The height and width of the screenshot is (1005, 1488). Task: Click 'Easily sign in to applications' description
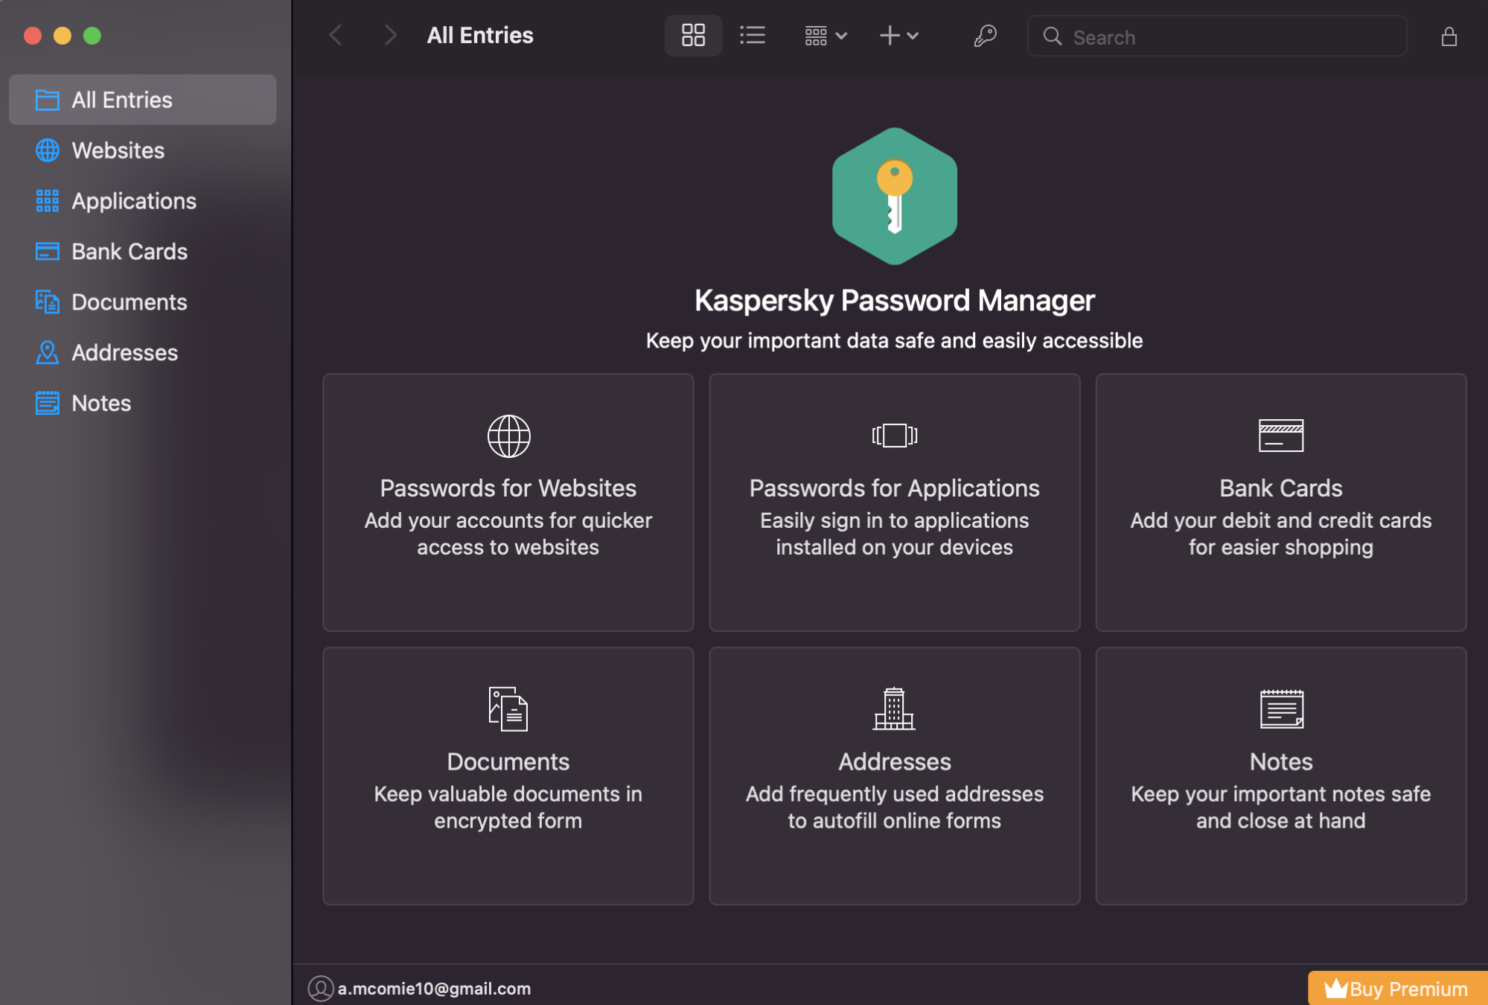pos(895,534)
